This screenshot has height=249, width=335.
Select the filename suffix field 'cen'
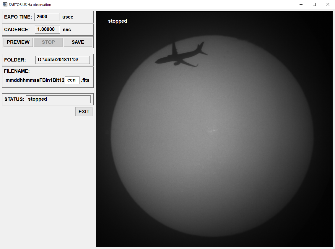coord(72,80)
